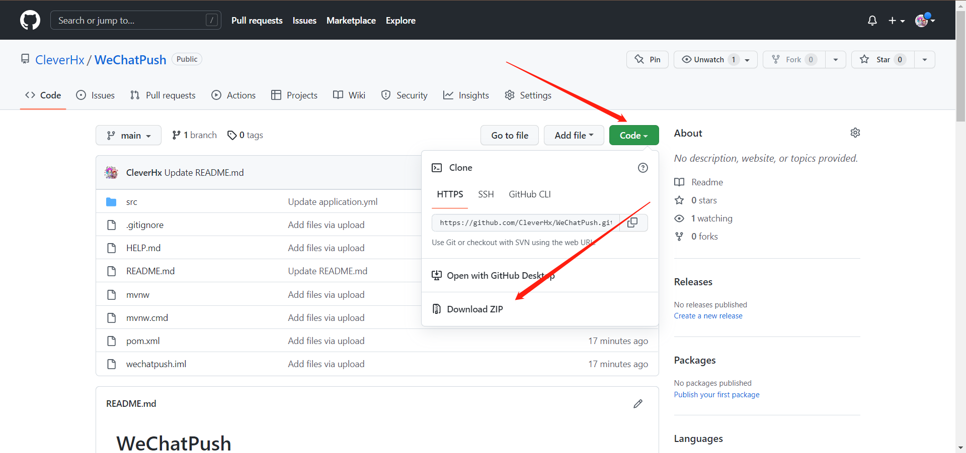Open the clone help question mark
The image size is (966, 453).
click(x=642, y=168)
